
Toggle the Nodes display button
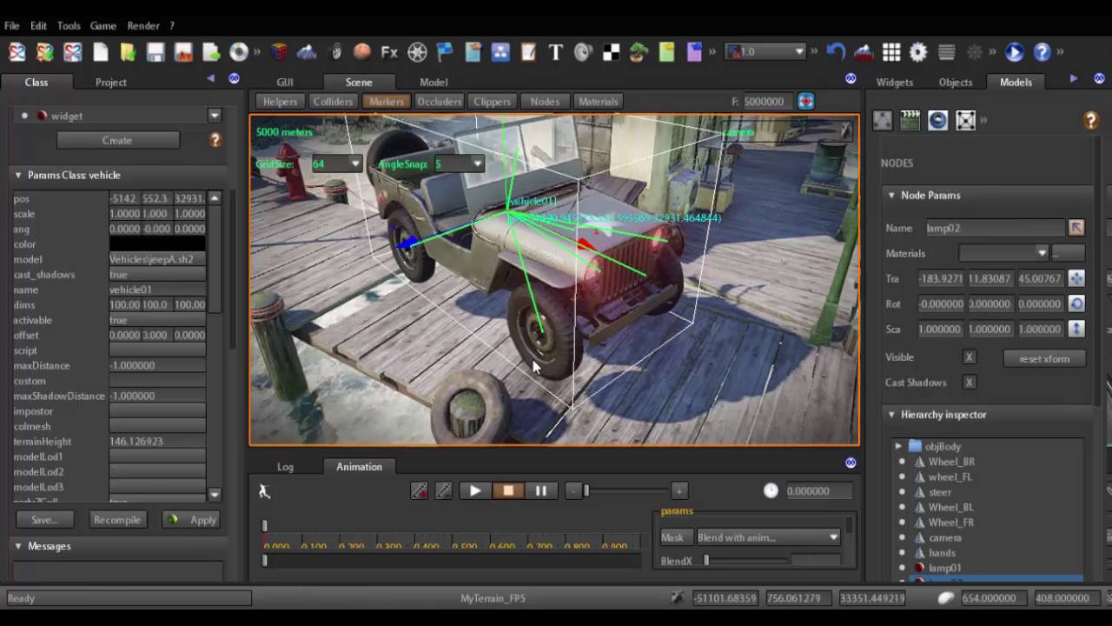[545, 101]
